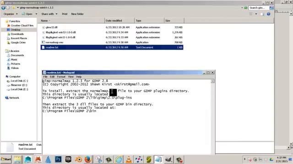Screen dimensions: 293x164
Task: Switch to Notepad taskbar icon
Action: [x=158, y=159]
